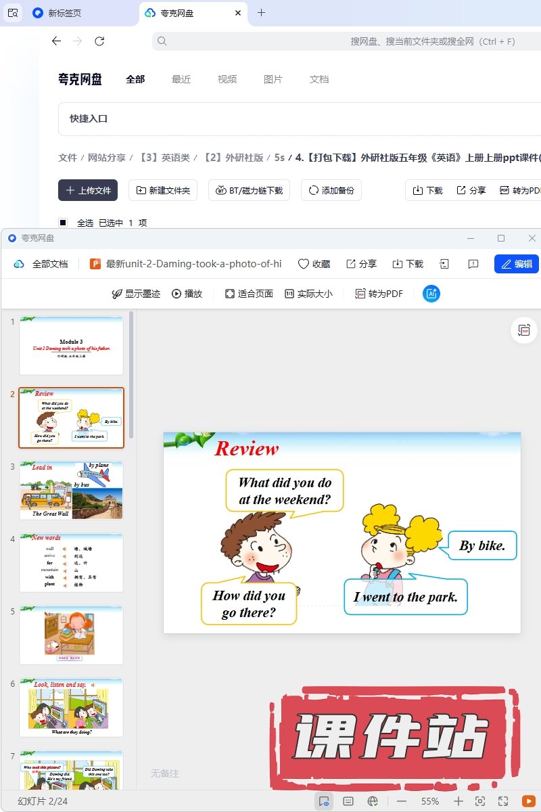541x812 pixels.
Task: Start slideshow with the orange play icon
Action: [x=528, y=801]
